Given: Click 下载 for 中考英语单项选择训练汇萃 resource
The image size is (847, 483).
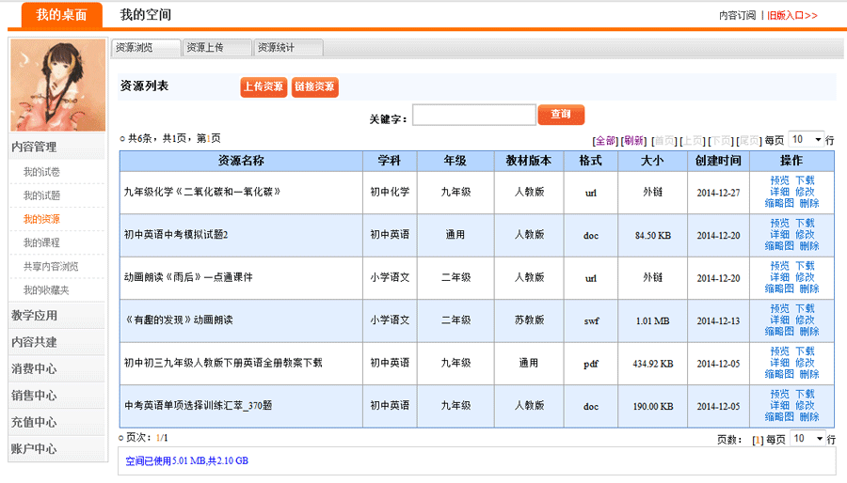Looking at the screenshot, I should click(x=805, y=395).
